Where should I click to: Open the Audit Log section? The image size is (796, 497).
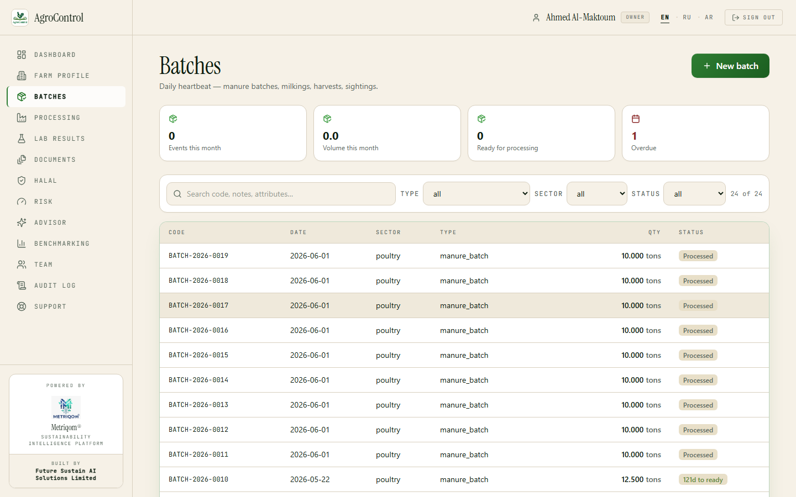66,285
